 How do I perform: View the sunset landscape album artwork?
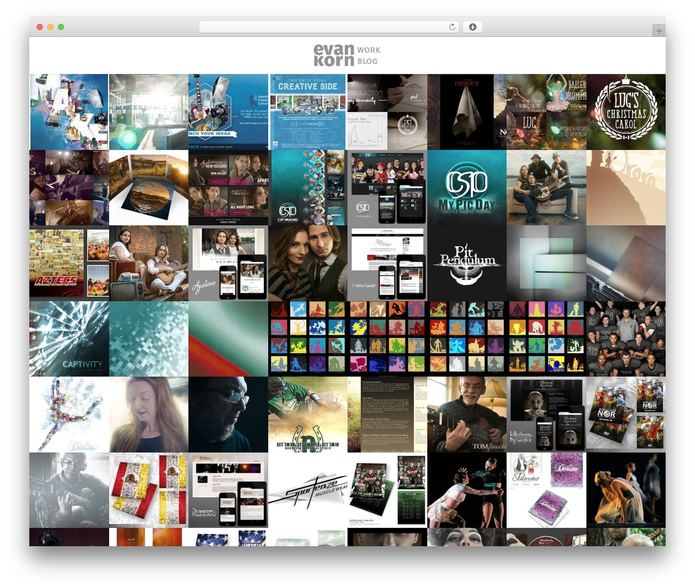click(x=148, y=188)
